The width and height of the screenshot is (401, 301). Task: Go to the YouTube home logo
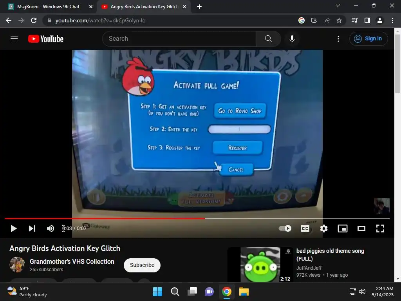46,39
